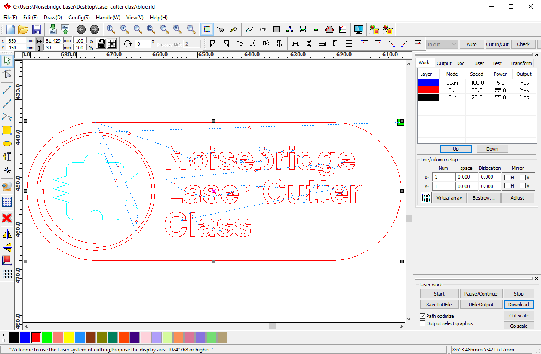Click the Preview monitor icon in toolbar
Image resolution: width=541 pixels, height=354 pixels.
pos(358,29)
